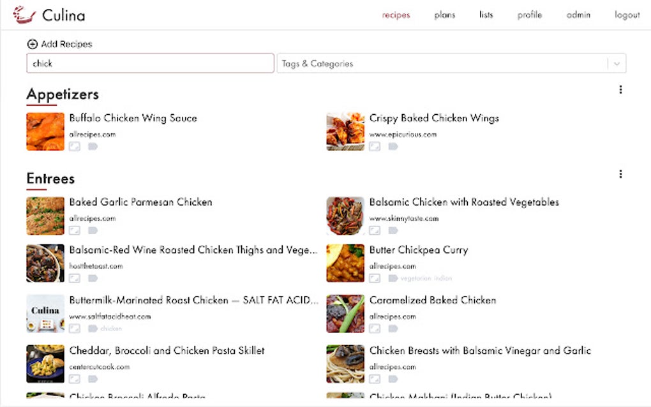Open the Appetizers section three-dot menu
Screen dimensions: 651x407
coord(620,90)
